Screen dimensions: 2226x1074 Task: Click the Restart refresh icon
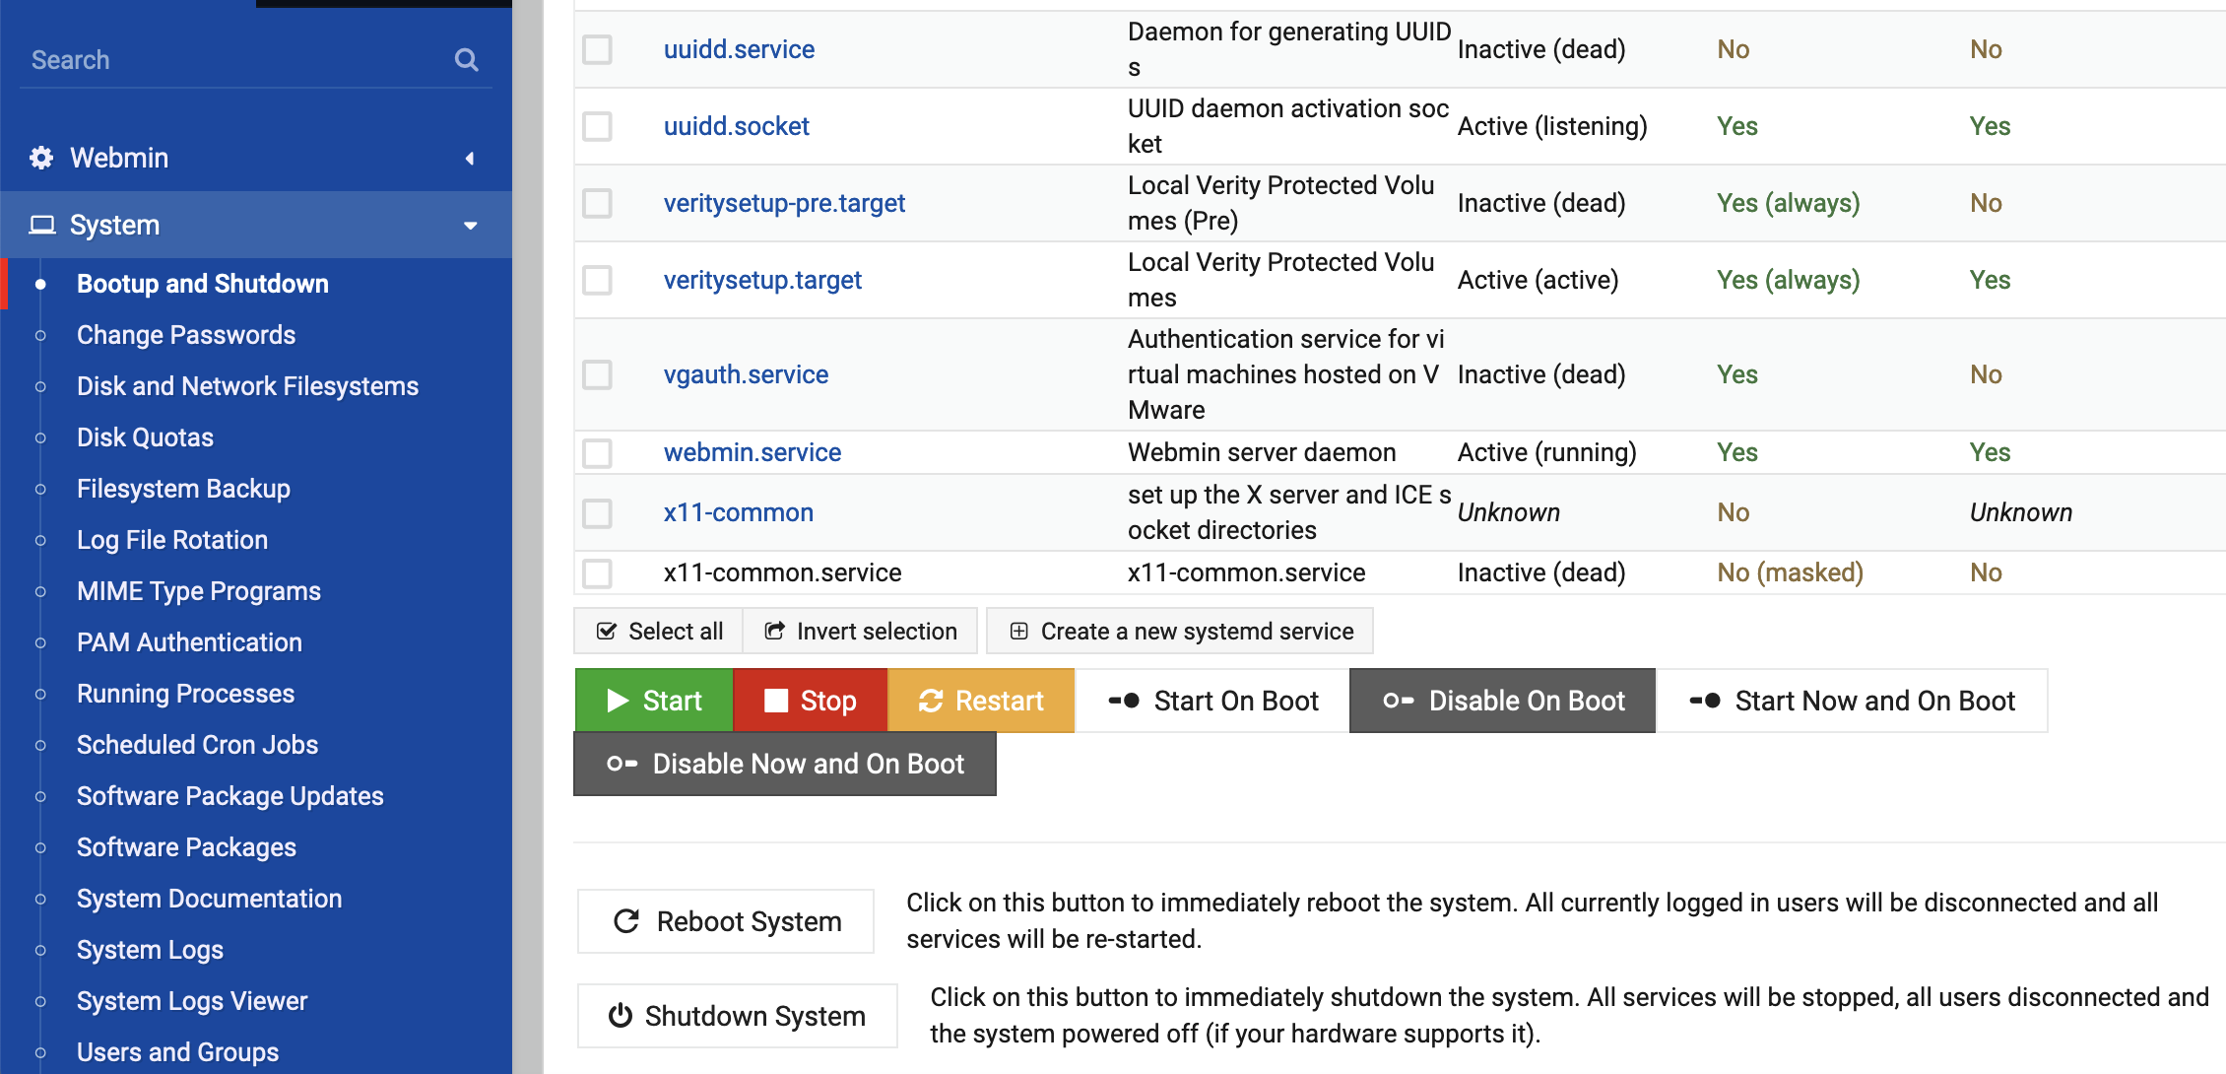(931, 701)
